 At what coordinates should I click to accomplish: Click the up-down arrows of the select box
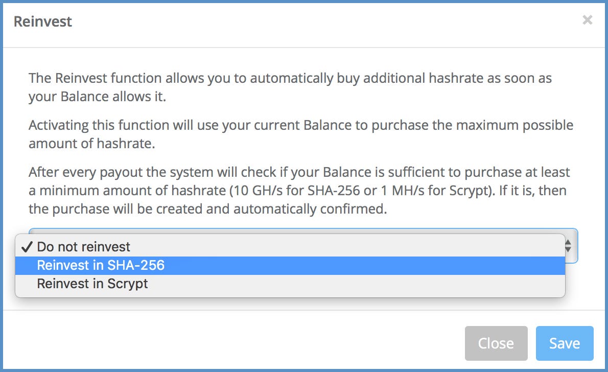tap(568, 246)
